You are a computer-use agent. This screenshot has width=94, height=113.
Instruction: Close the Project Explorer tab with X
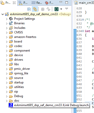(14, 3)
